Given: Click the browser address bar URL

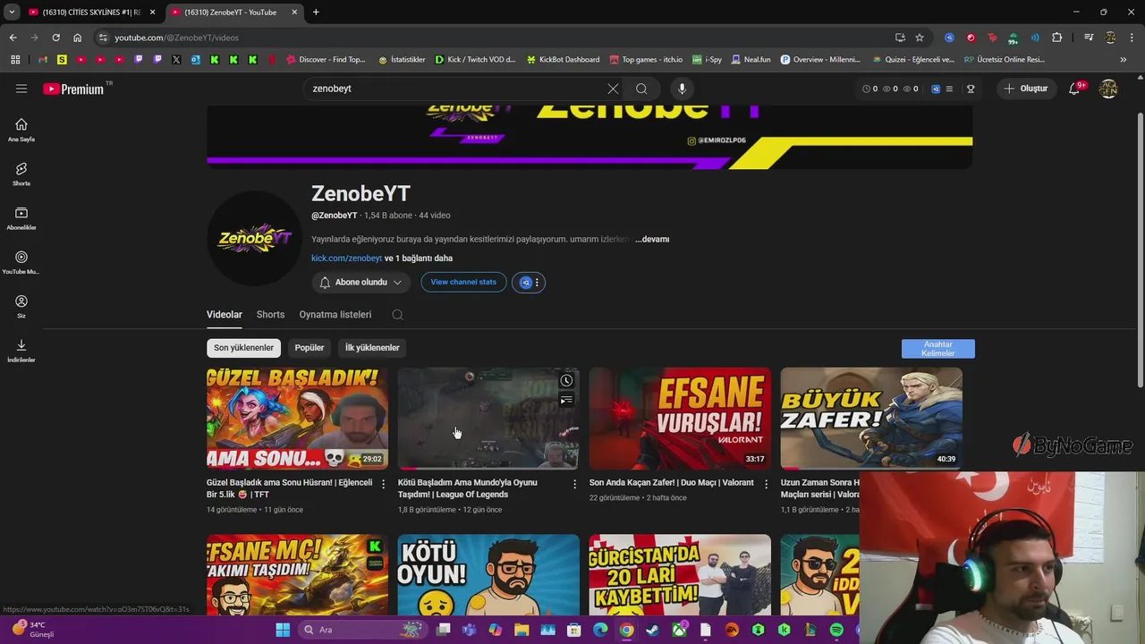Looking at the screenshot, I should click(x=176, y=38).
